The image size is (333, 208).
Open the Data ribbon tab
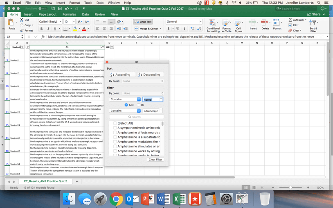(x=85, y=14)
